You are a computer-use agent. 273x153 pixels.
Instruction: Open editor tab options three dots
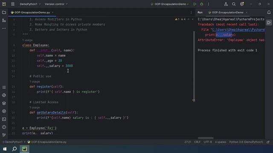click(x=191, y=12)
